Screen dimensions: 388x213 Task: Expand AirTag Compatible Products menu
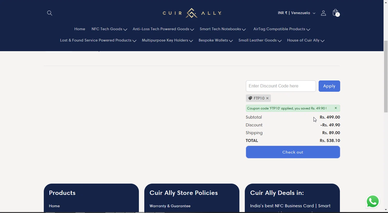[x=282, y=29]
